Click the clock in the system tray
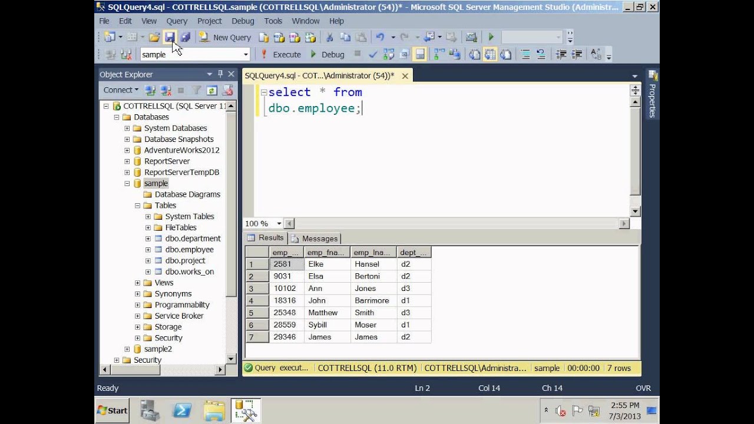This screenshot has width=754, height=424. tap(624, 410)
